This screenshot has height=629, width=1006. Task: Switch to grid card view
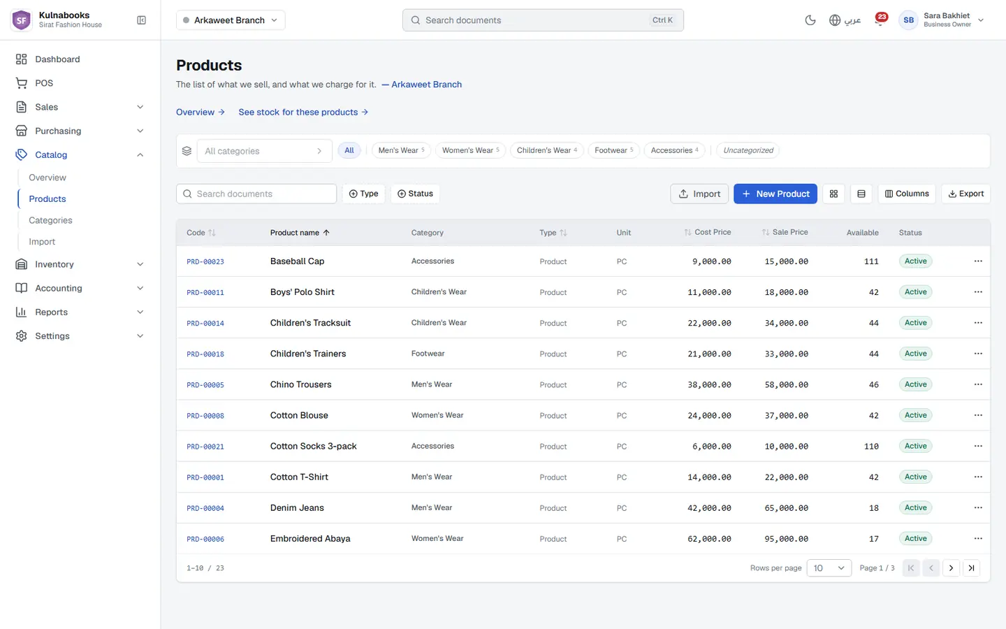833,194
